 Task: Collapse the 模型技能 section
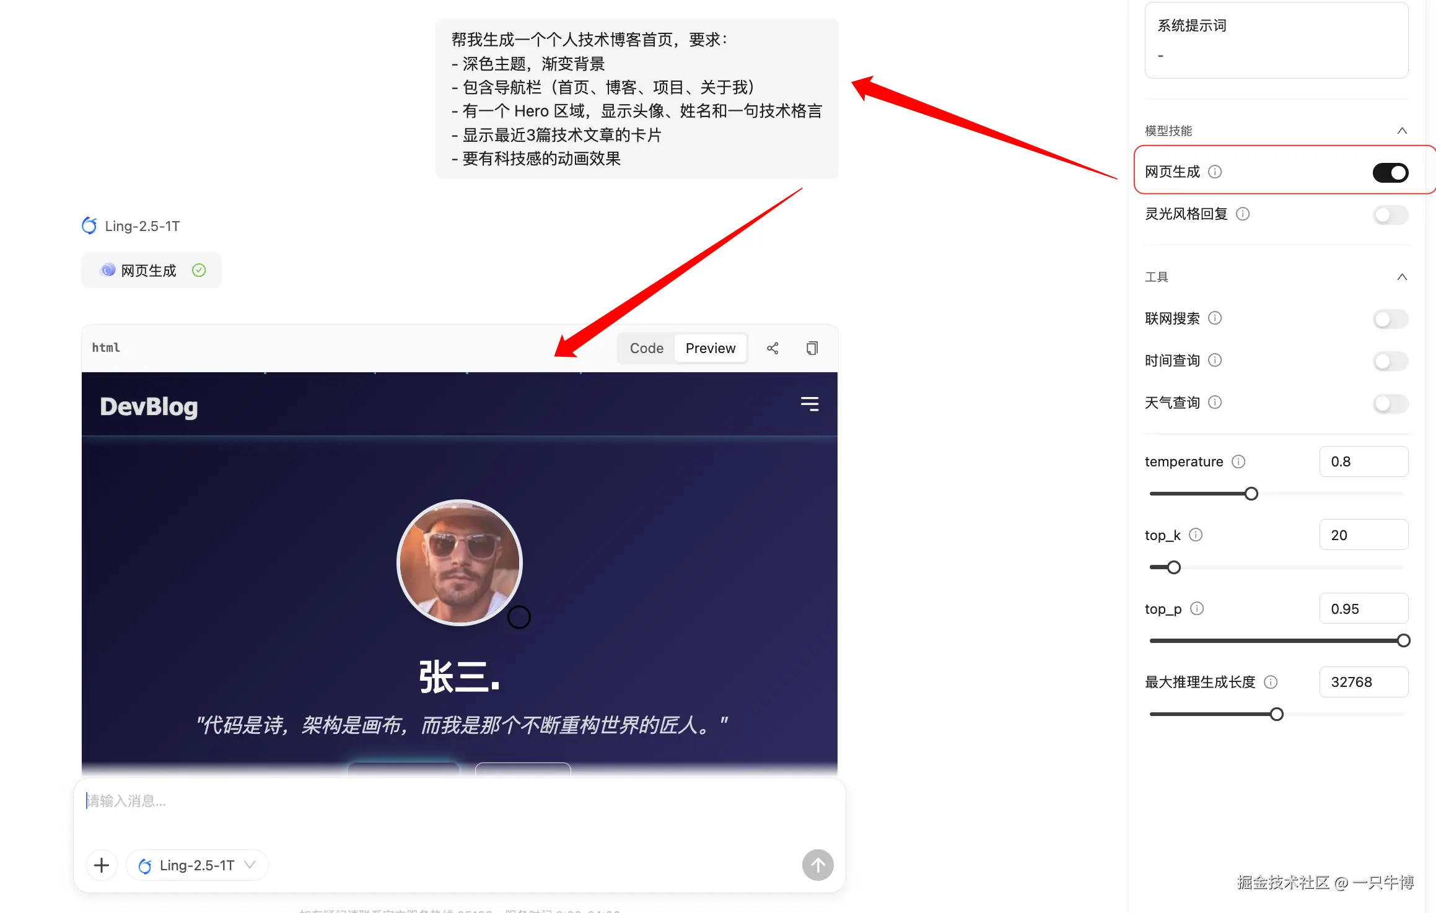pos(1402,130)
